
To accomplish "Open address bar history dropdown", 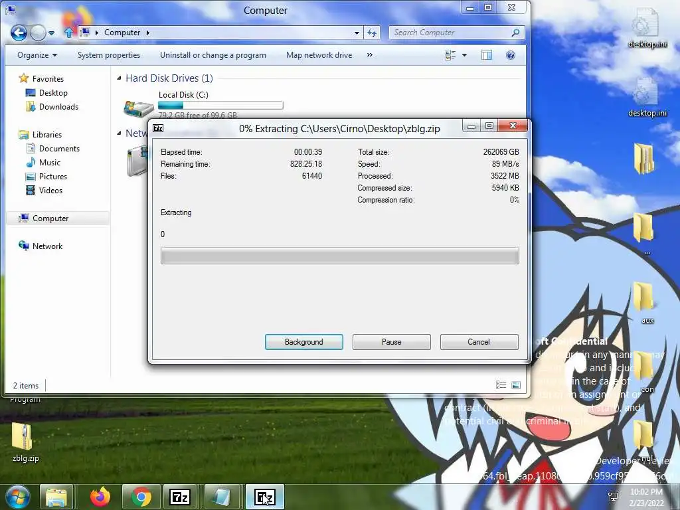I will pos(357,33).
